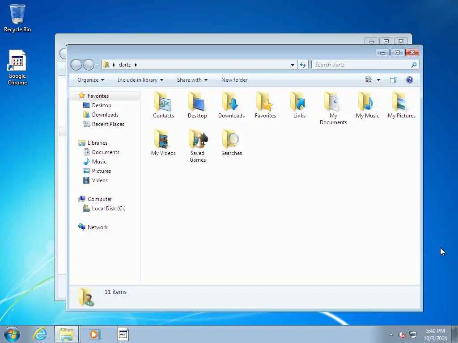This screenshot has width=458, height=343.
Task: Open the Pictures library
Action: [102, 171]
